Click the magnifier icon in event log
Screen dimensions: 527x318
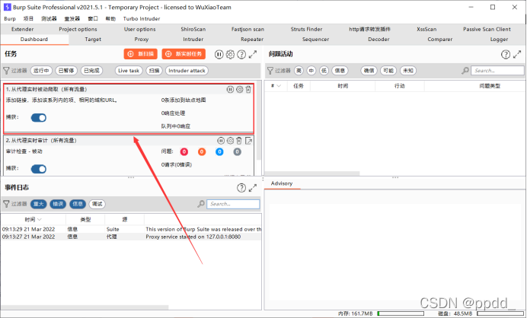(x=201, y=204)
